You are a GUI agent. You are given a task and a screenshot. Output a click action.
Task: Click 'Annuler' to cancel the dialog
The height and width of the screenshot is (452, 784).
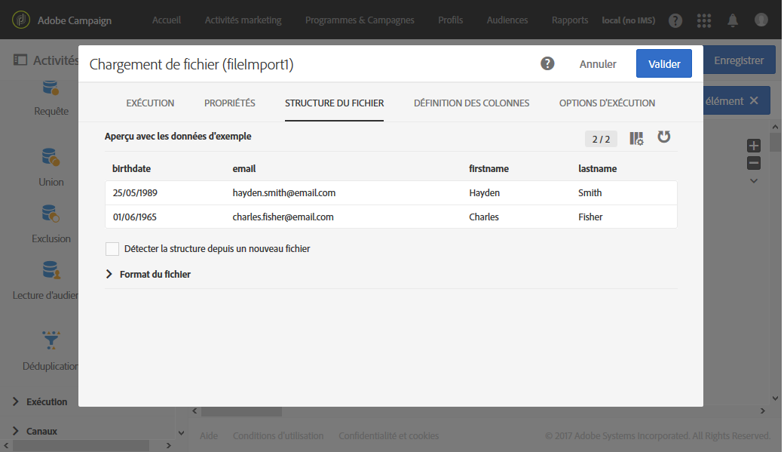click(x=598, y=64)
